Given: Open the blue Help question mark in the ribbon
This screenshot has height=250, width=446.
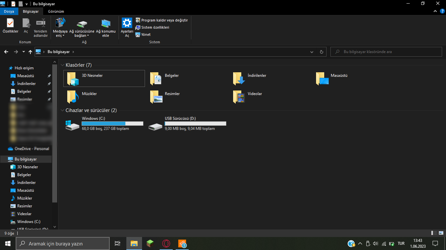Looking at the screenshot, I should point(442,11).
